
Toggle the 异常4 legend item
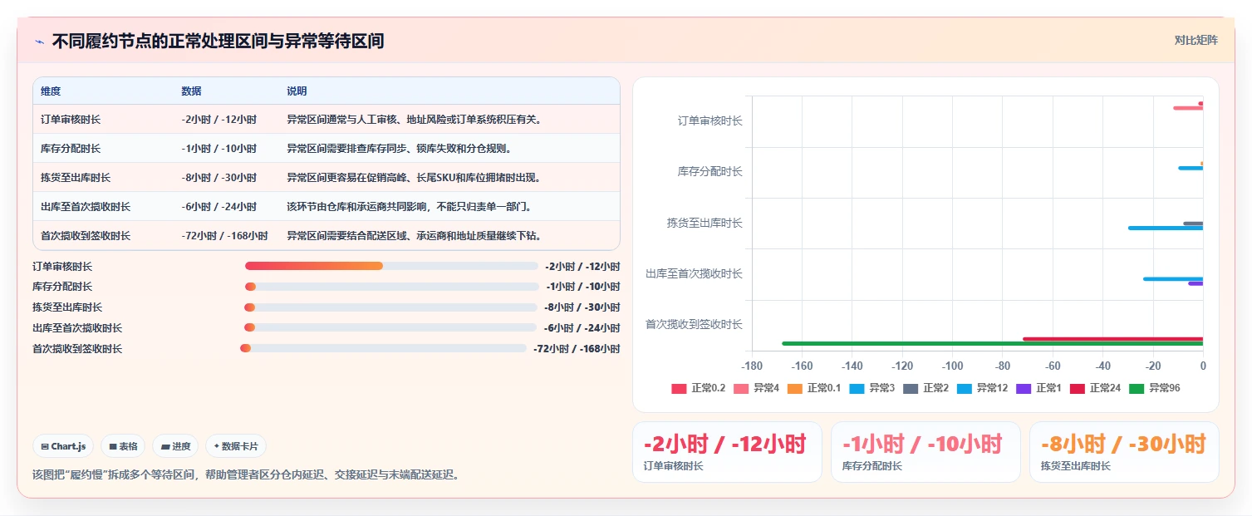[756, 388]
